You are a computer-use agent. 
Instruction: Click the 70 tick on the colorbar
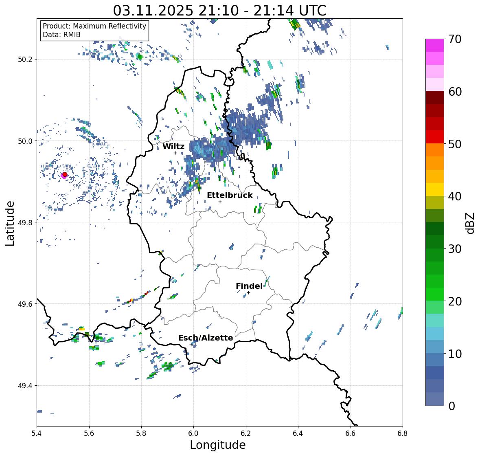point(455,39)
